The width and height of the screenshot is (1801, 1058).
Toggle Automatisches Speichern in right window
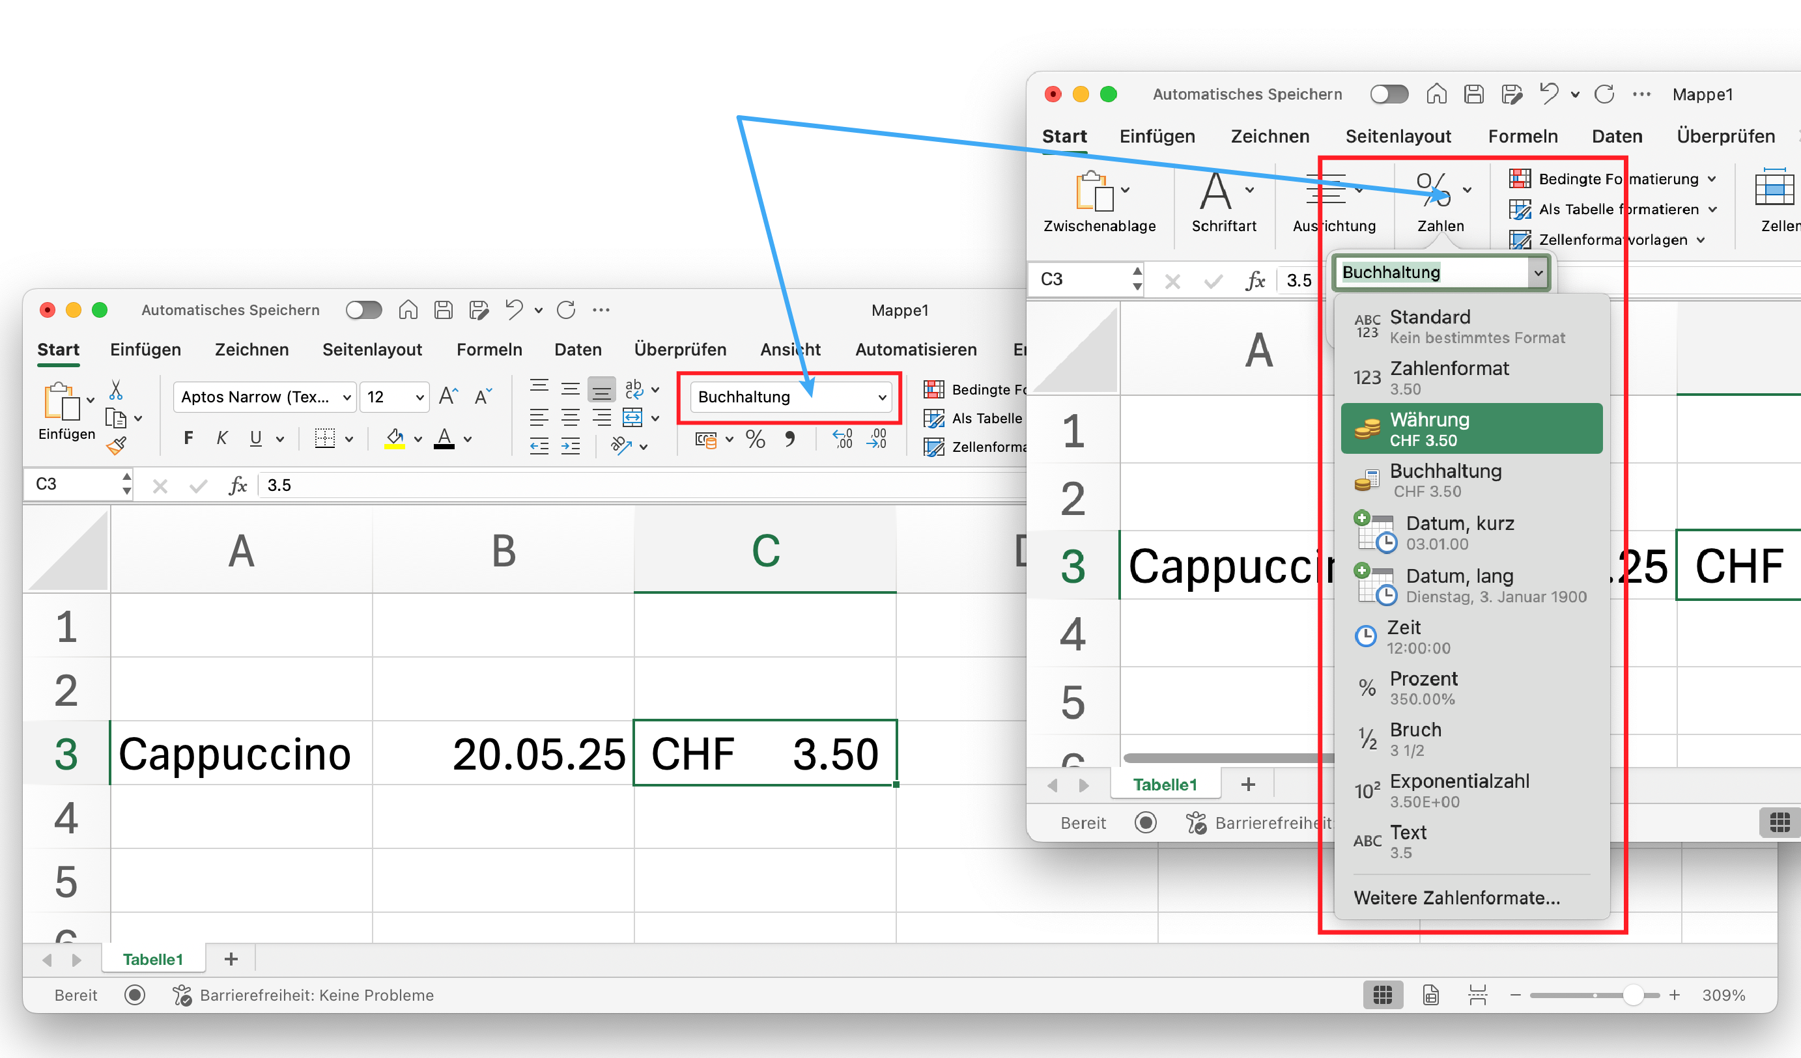tap(1389, 94)
